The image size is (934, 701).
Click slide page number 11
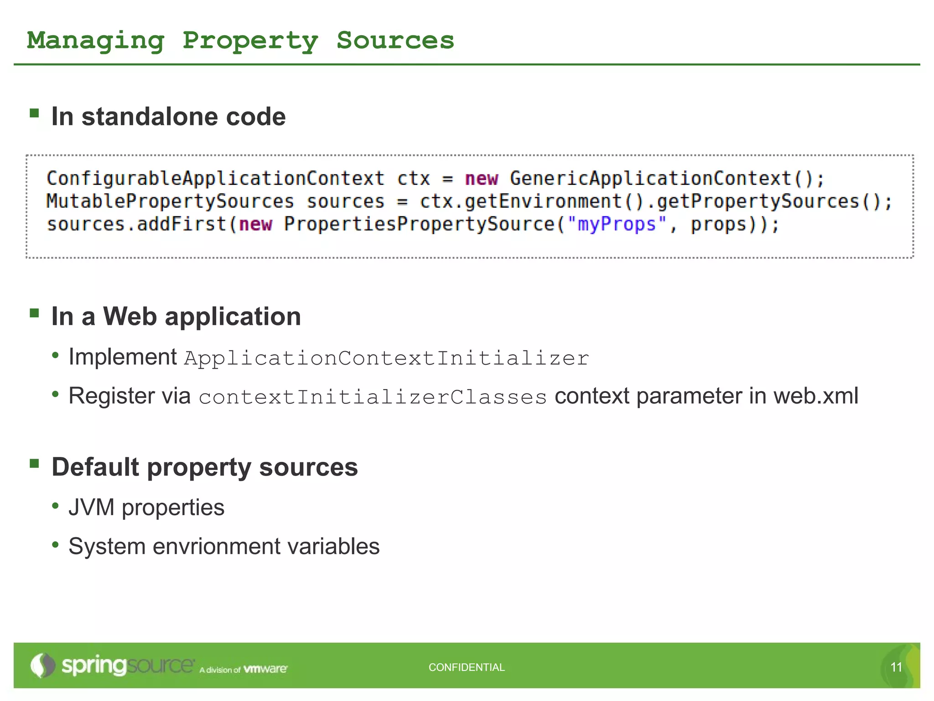pos(896,667)
